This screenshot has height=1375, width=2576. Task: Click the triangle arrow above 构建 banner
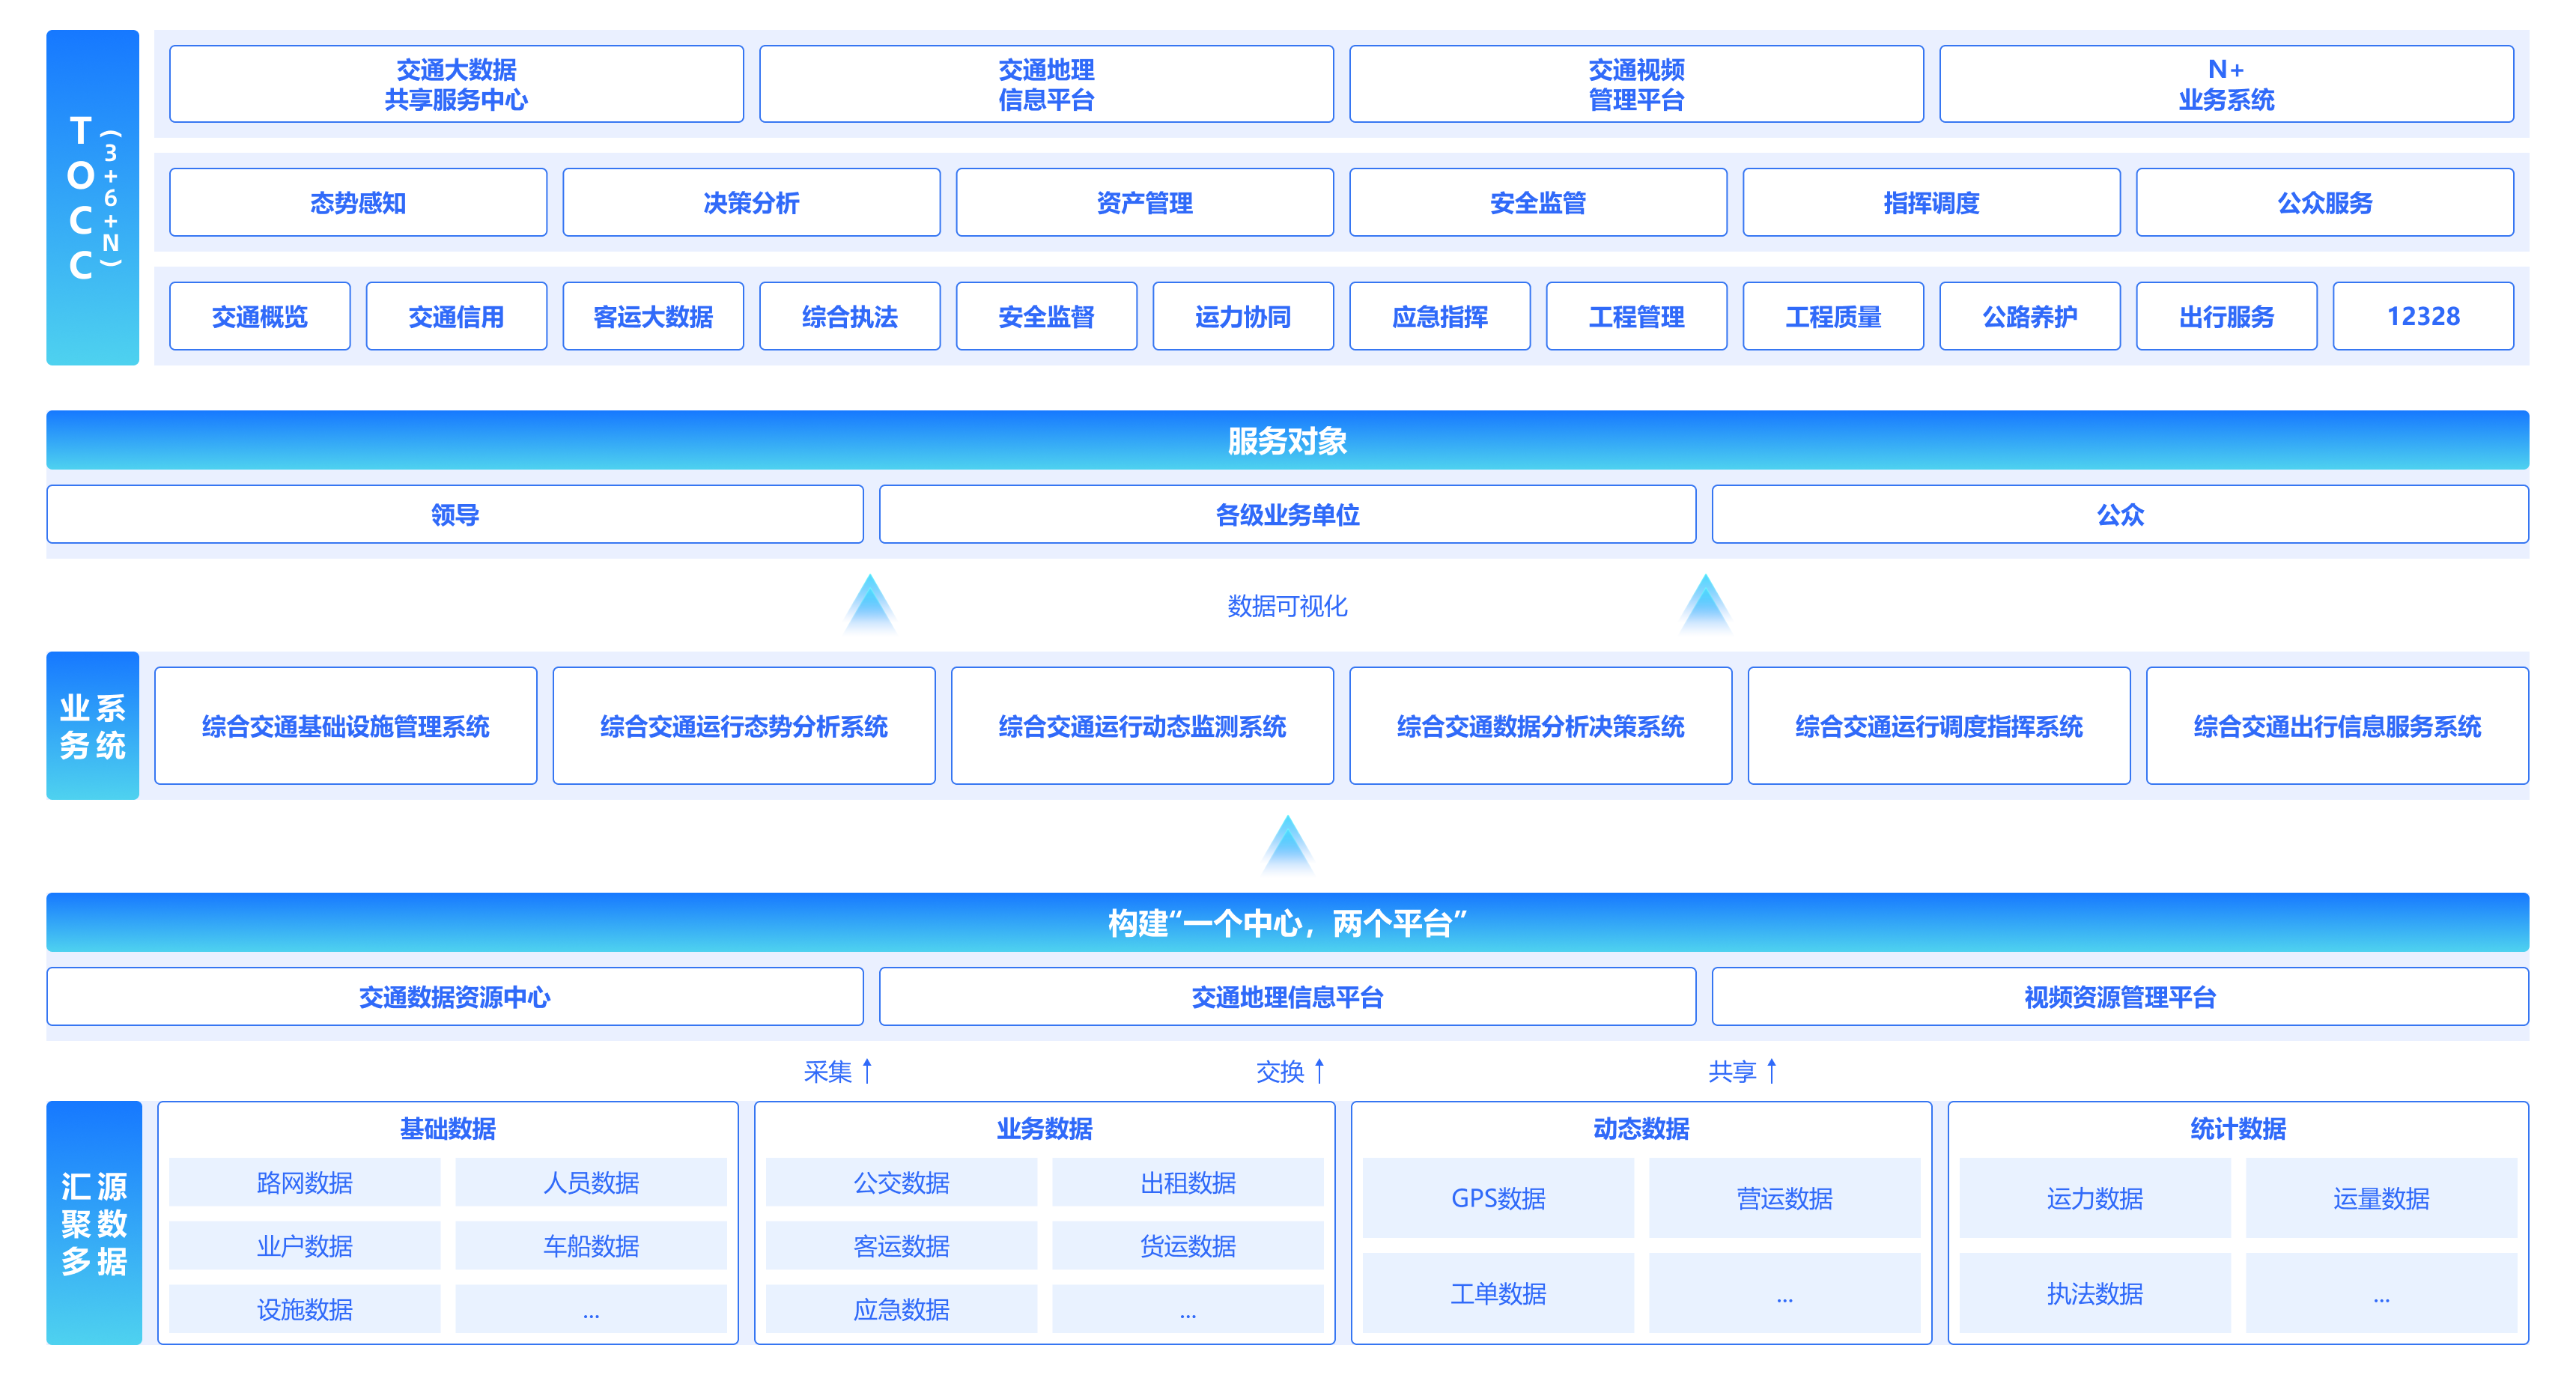click(x=1288, y=845)
